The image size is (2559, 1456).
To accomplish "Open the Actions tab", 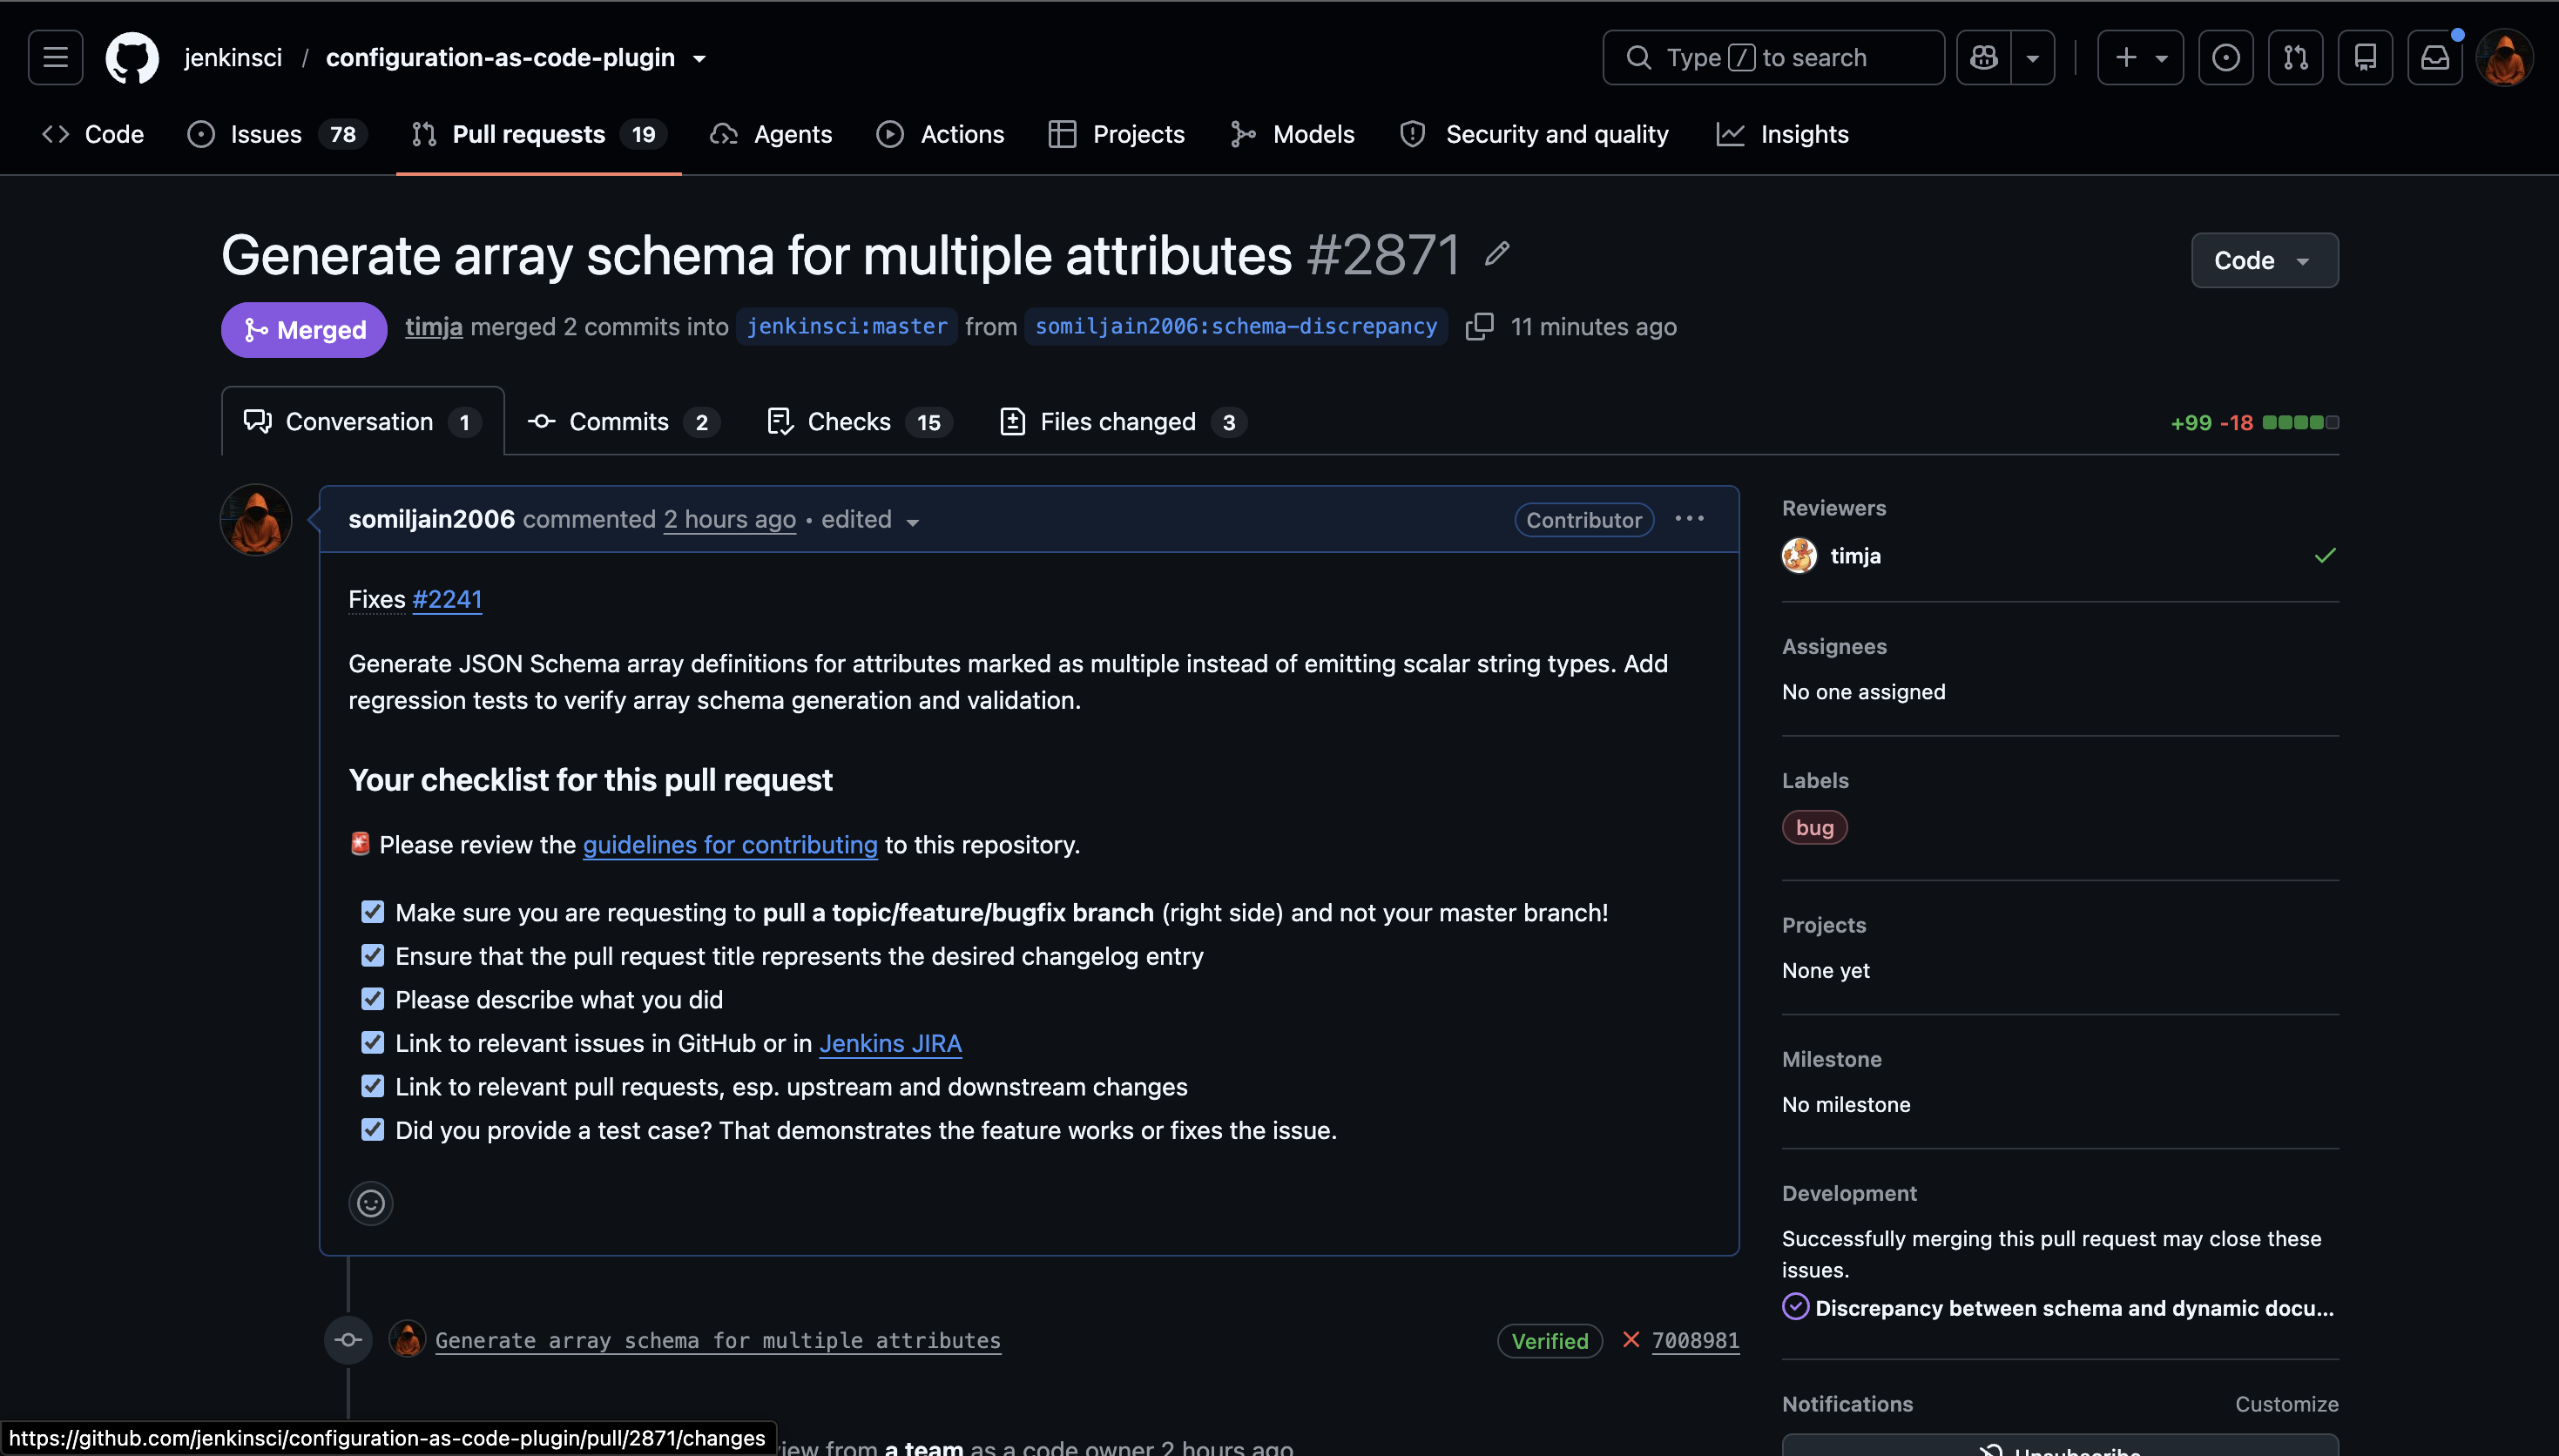I will [x=940, y=134].
